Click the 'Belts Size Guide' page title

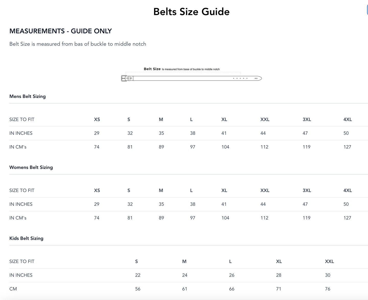click(x=191, y=12)
